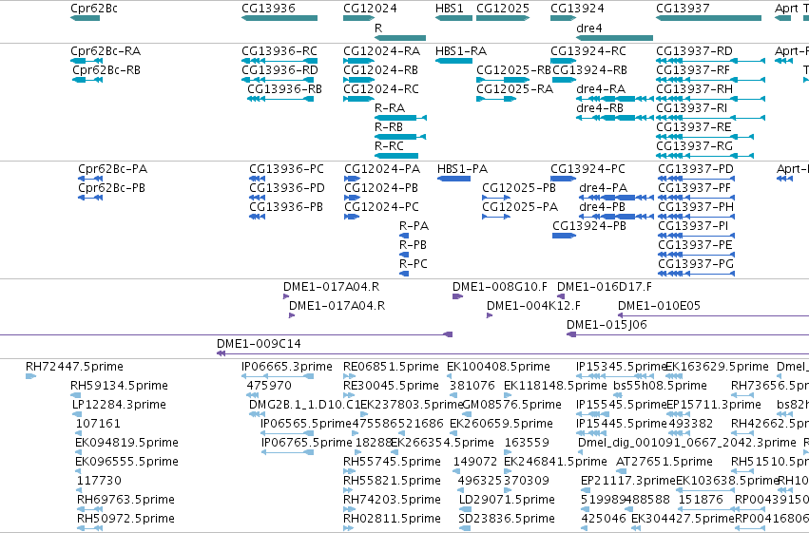Open the CG13924 gene feature
Viewport: 809px width, 533px height.
[564, 18]
